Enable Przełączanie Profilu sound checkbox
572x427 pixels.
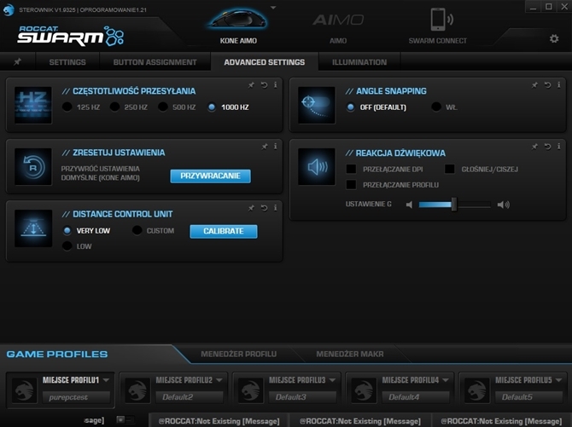351,185
